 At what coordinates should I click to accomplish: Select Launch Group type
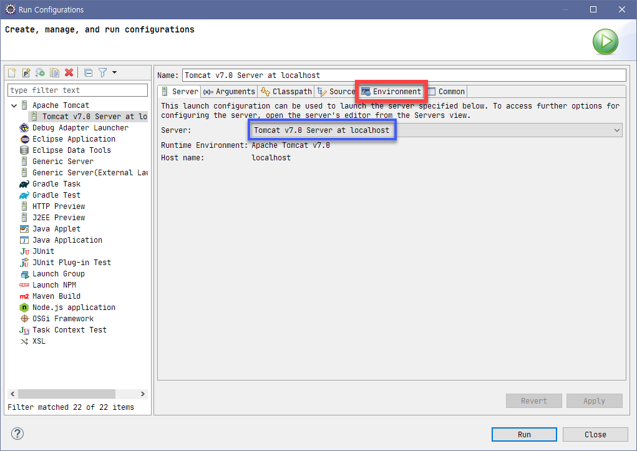click(x=59, y=274)
